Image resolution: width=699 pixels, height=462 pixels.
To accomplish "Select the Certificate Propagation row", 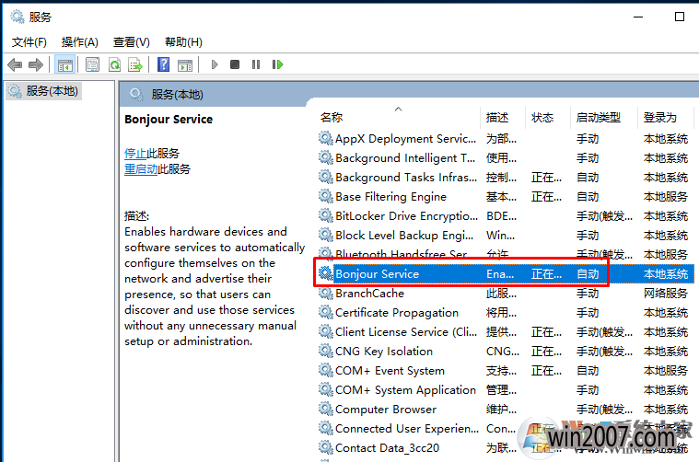I will click(505, 313).
